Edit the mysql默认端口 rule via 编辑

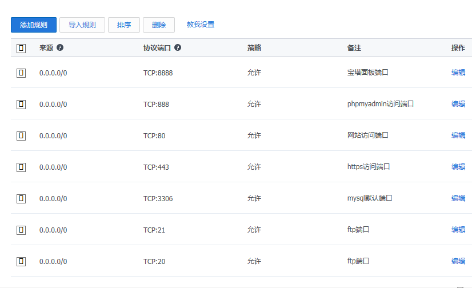point(458,198)
